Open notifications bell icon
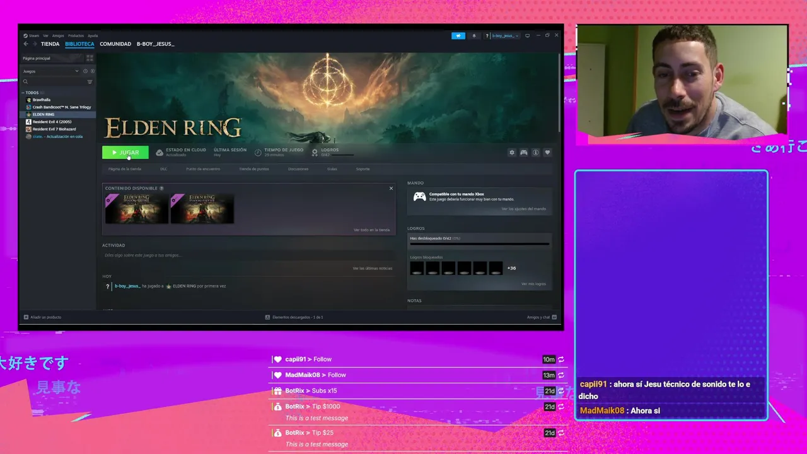The width and height of the screenshot is (807, 454). coord(474,36)
